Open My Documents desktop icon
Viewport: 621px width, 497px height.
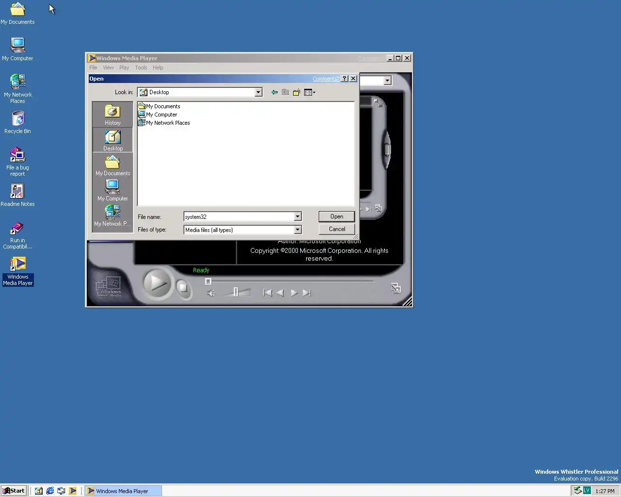click(17, 14)
